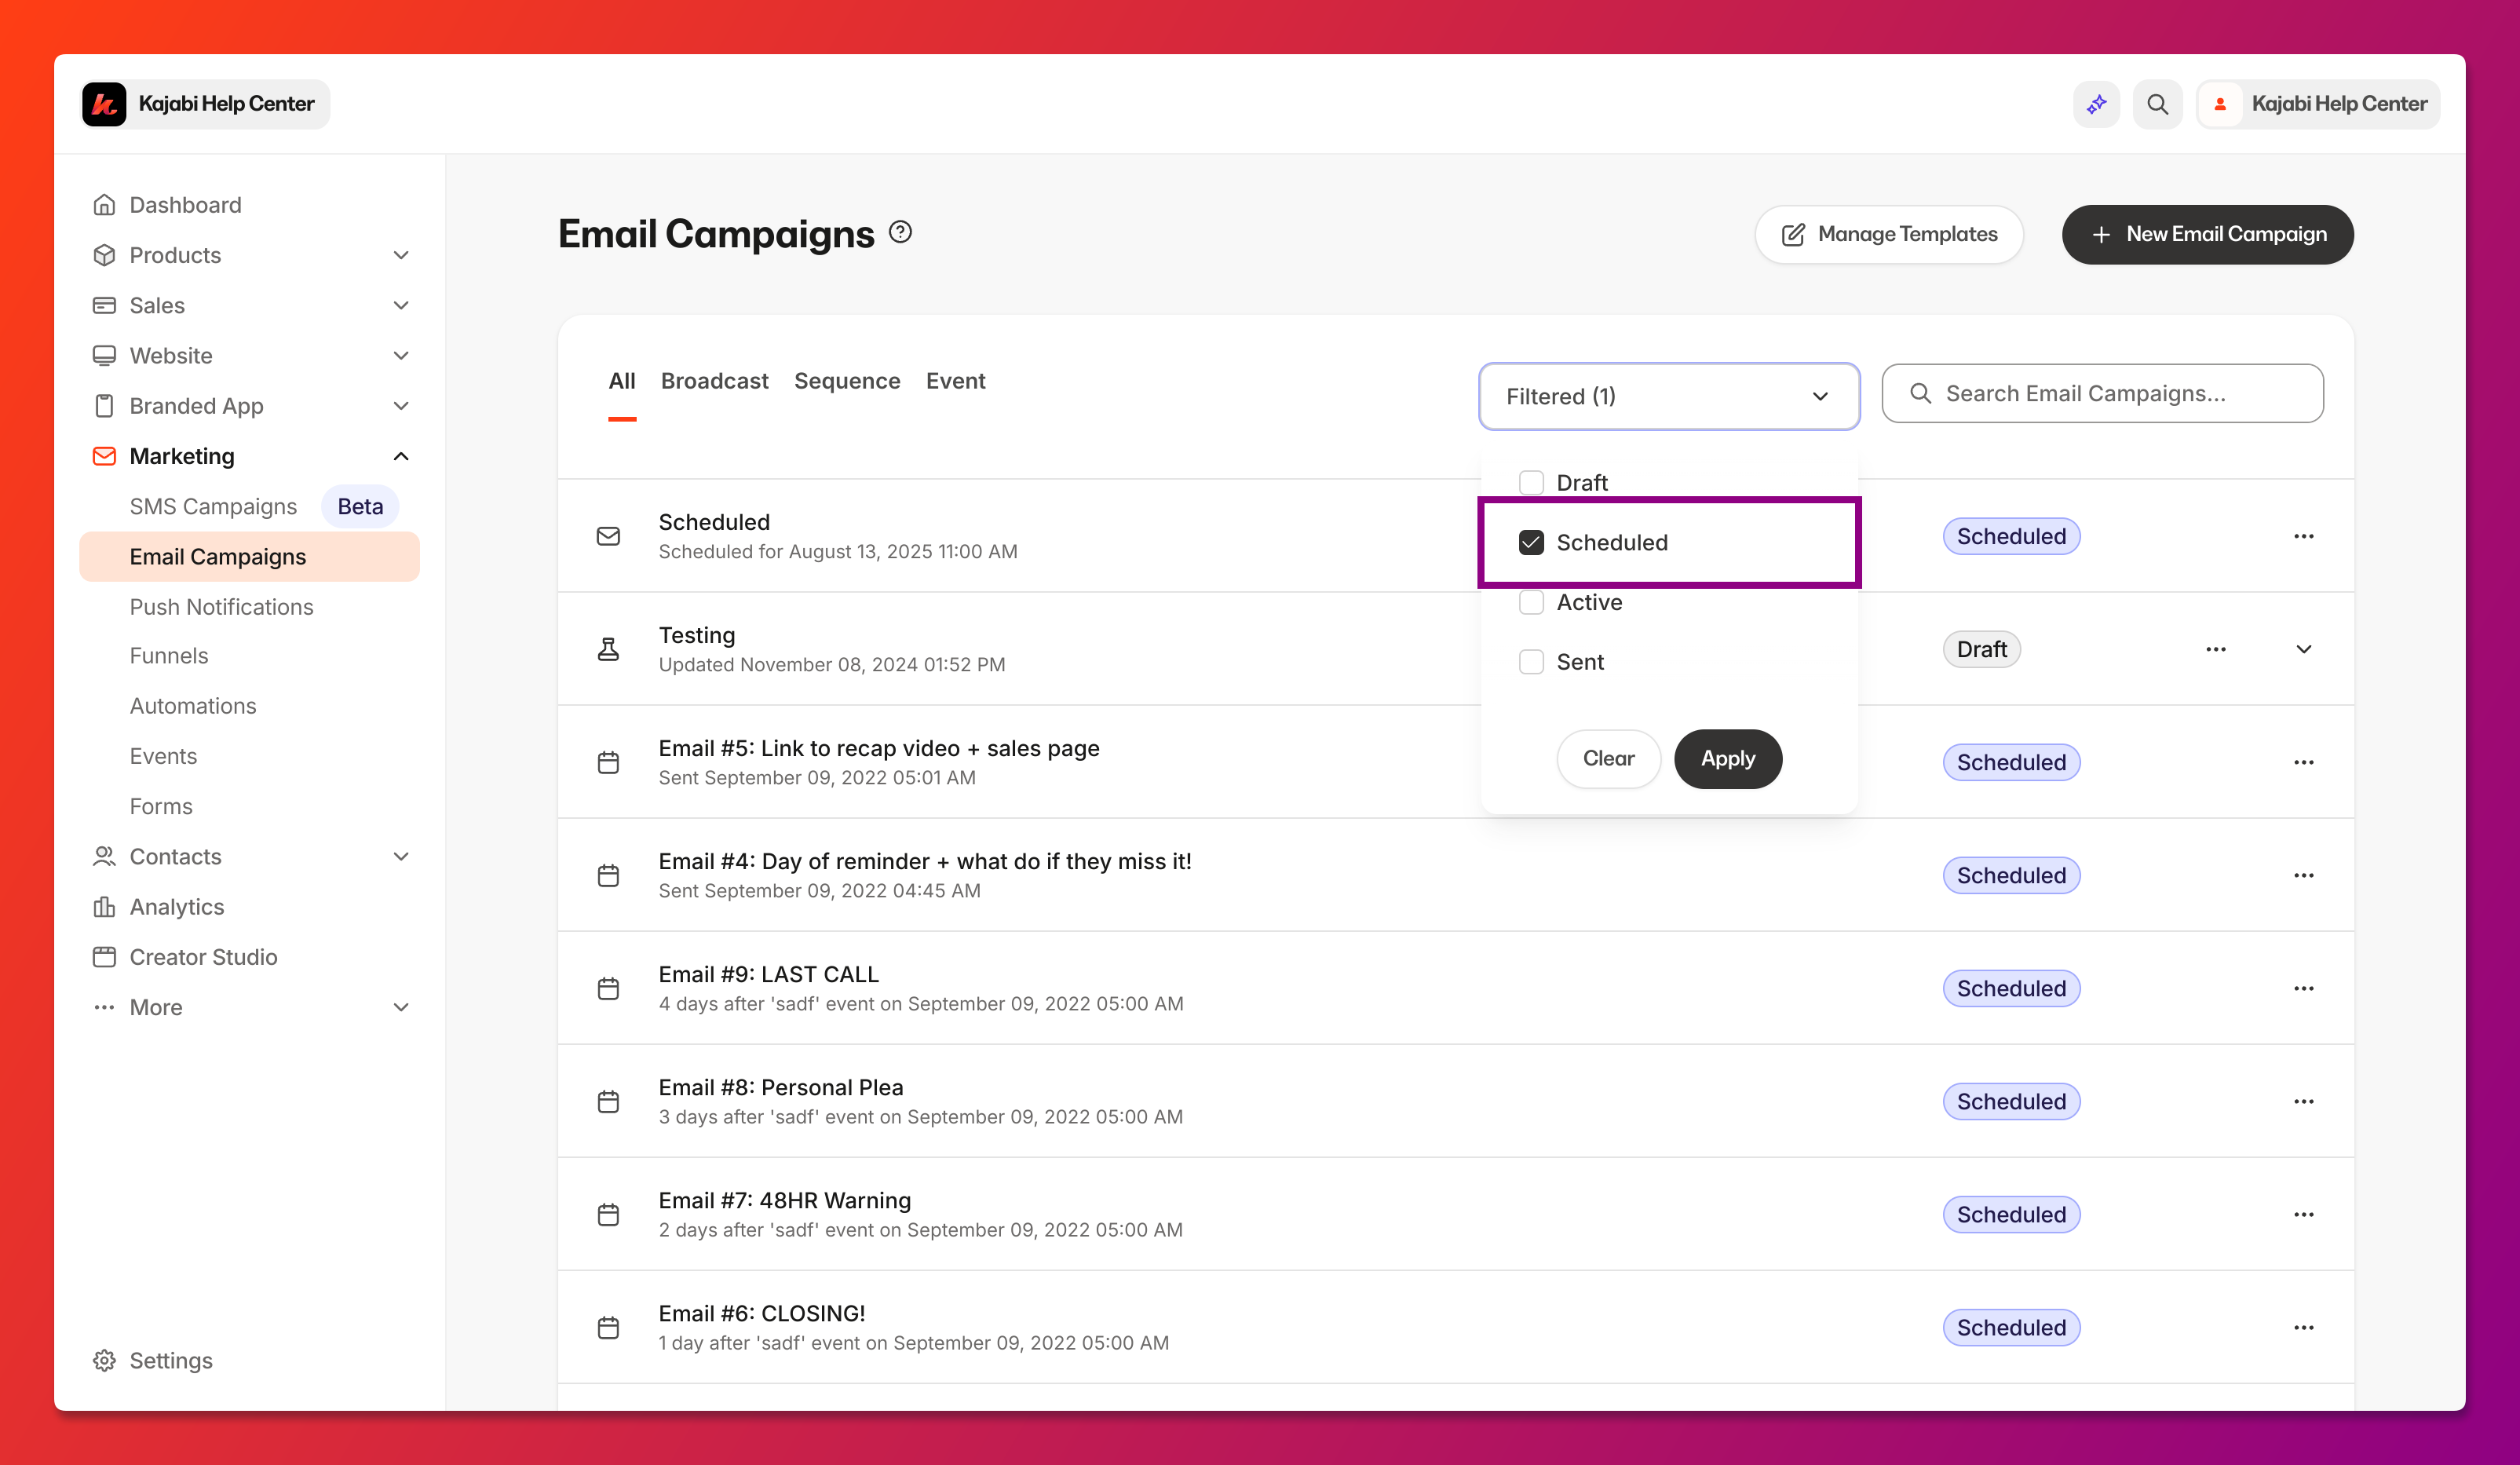The height and width of the screenshot is (1465, 2520).
Task: Switch to the Broadcast tab
Action: [x=714, y=381]
